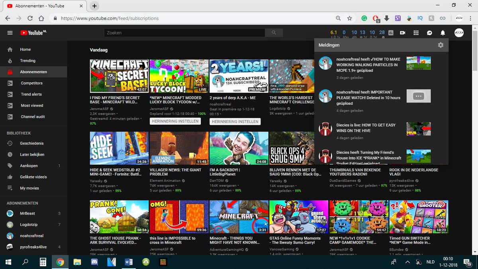The width and height of the screenshot is (478, 269).
Task: Play Villager News: The Giant Problem thumbnail
Action: [x=179, y=148]
